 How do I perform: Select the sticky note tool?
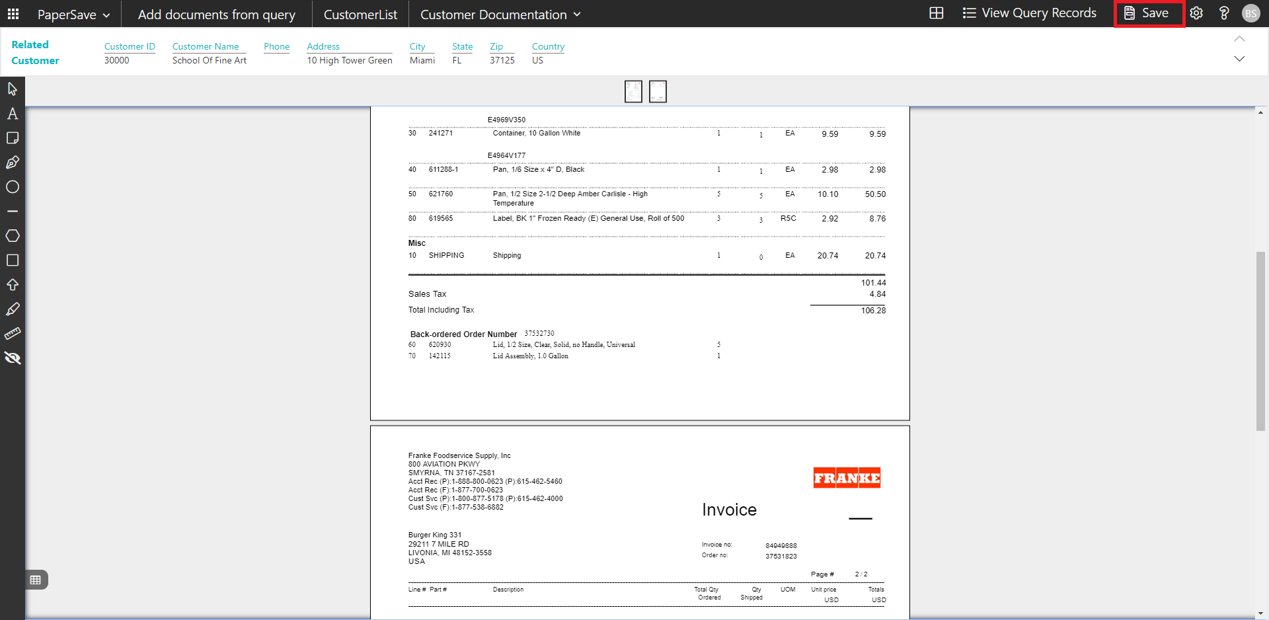pos(12,138)
